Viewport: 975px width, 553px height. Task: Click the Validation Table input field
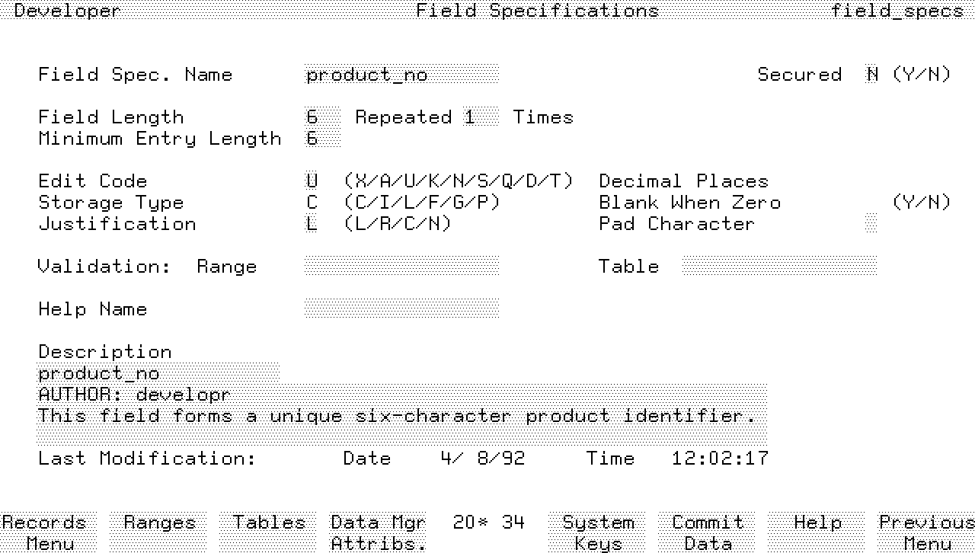(x=779, y=267)
